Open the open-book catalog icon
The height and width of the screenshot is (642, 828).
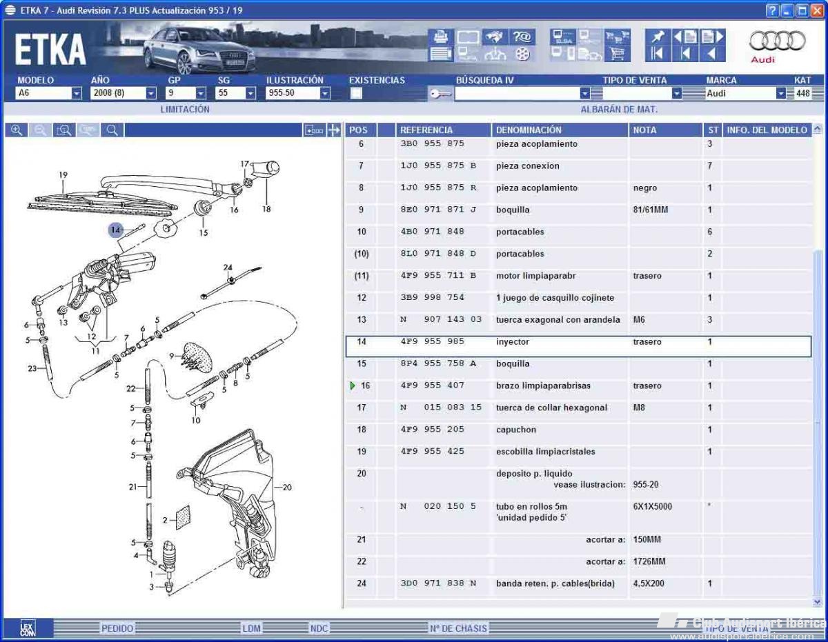[468, 37]
